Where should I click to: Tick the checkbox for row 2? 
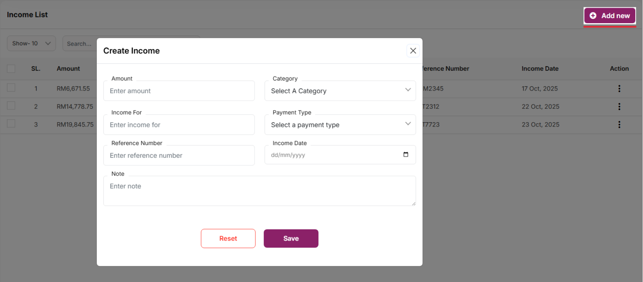[x=11, y=106]
